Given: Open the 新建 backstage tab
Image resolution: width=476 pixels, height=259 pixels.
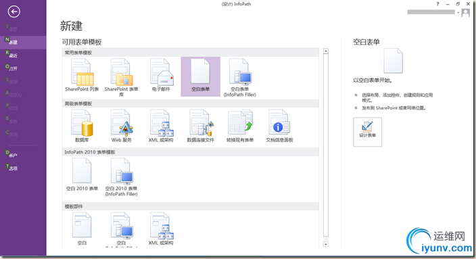Looking at the screenshot, I should 23,42.
